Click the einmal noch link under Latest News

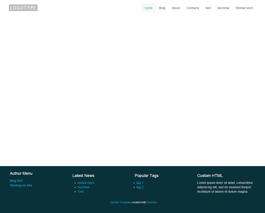[x=86, y=183]
